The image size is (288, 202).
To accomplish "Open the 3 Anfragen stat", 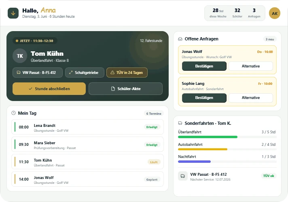I will point(254,13).
